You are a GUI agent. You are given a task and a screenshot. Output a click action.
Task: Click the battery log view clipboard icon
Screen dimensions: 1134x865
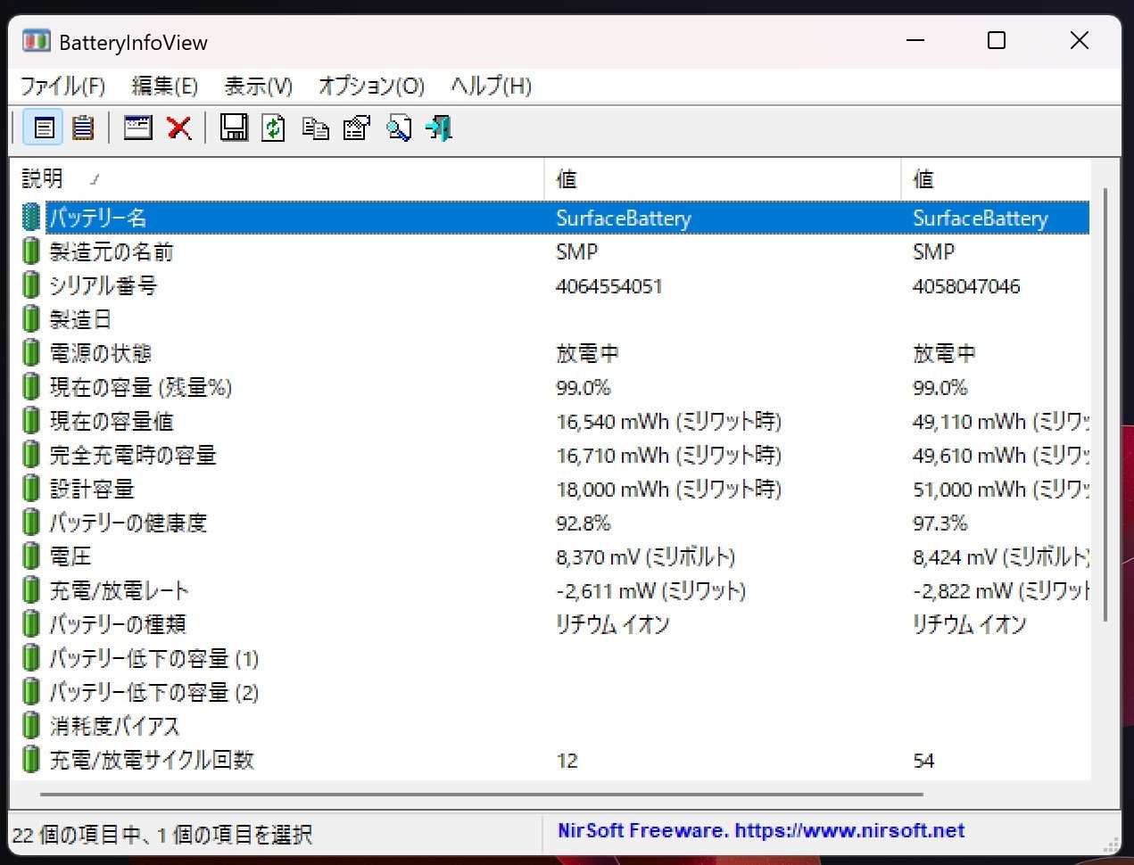click(x=83, y=128)
